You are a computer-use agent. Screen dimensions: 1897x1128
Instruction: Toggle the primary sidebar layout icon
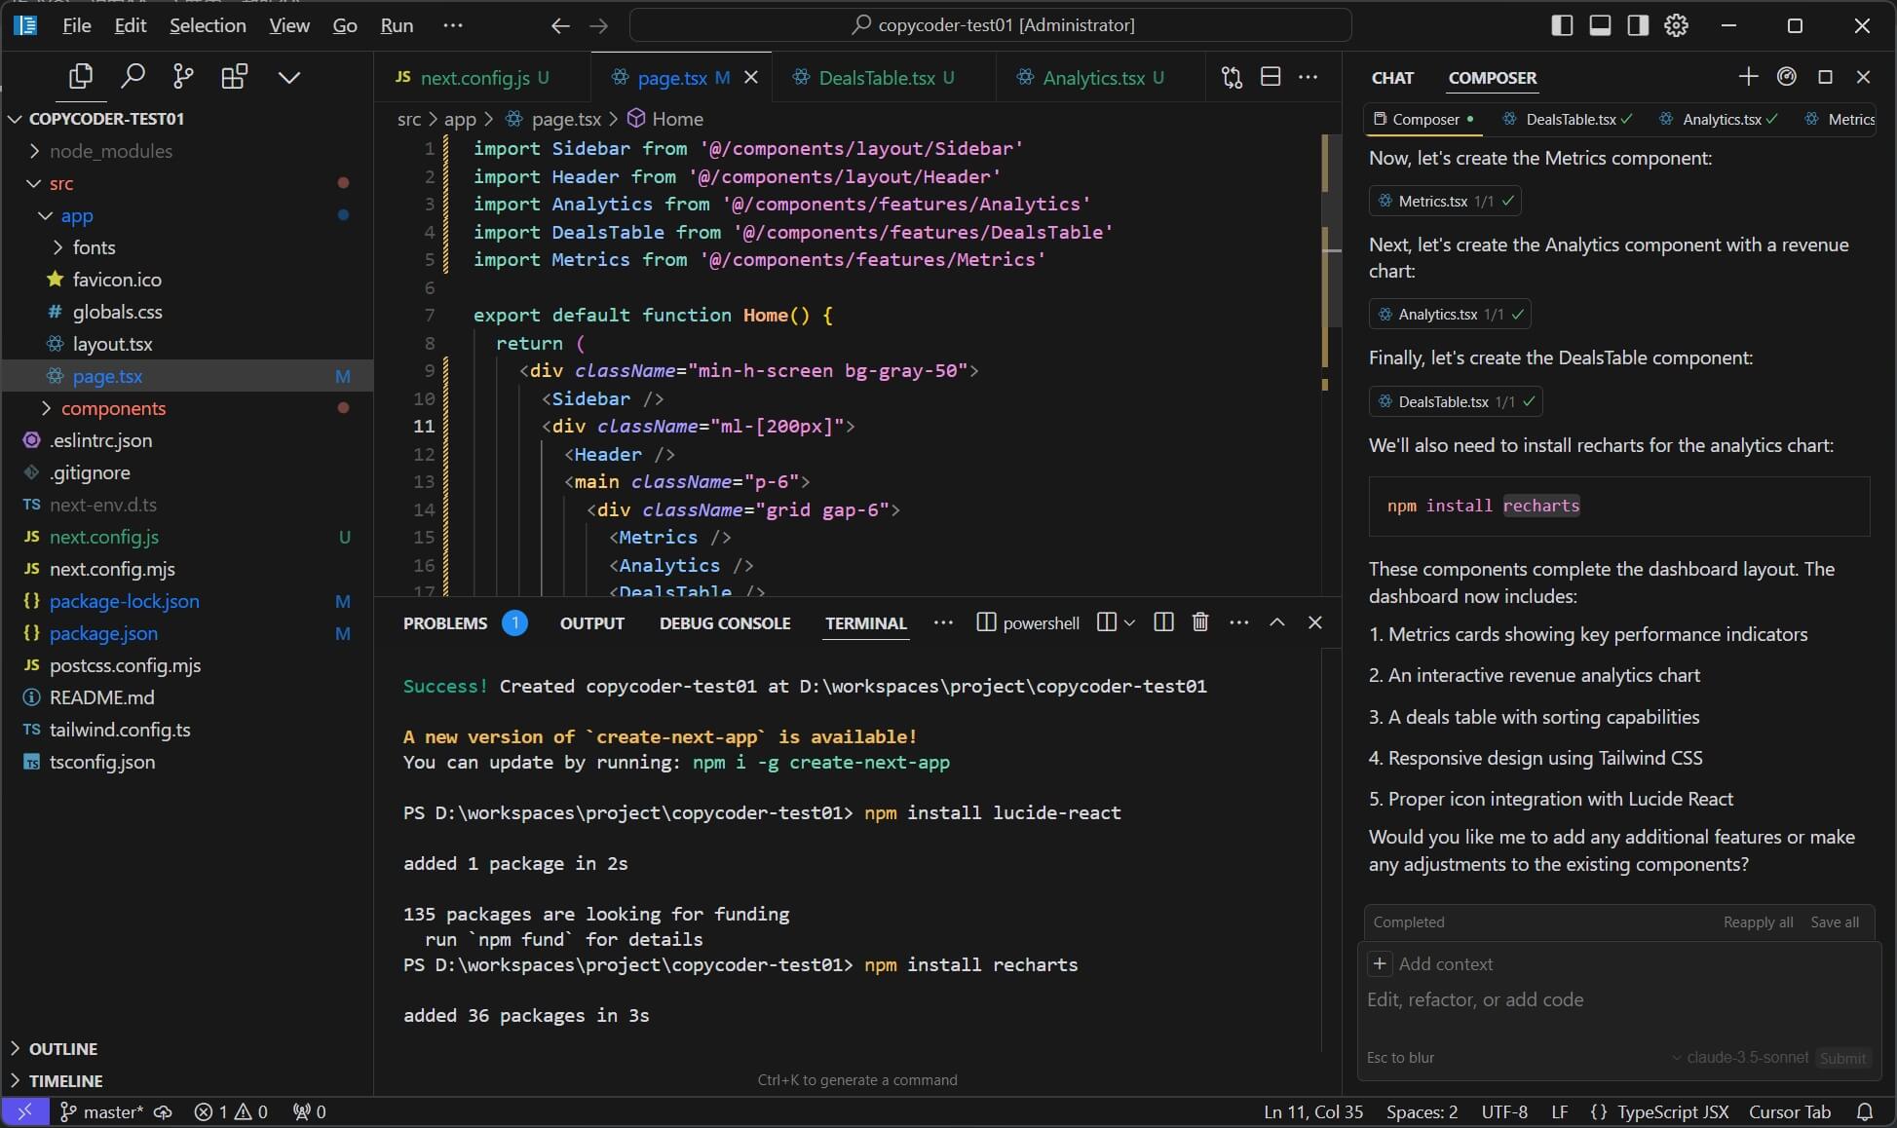click(1562, 25)
